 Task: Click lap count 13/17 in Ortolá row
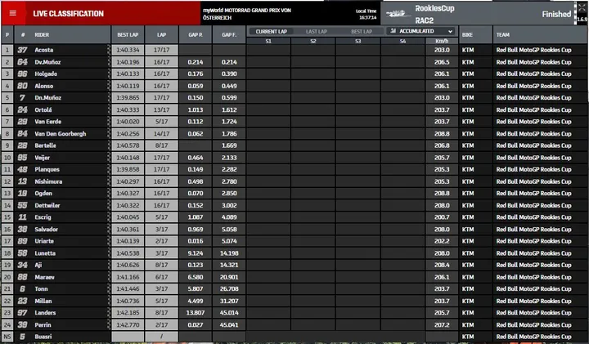pos(161,110)
